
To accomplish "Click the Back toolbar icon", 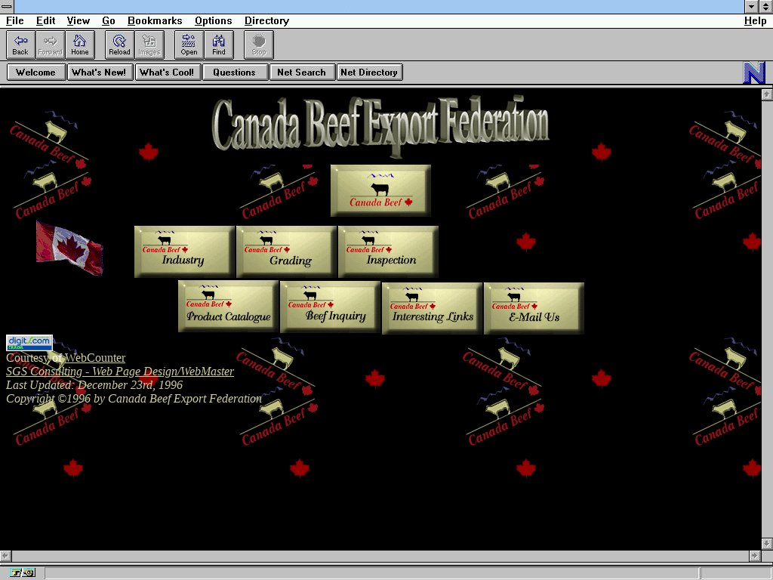I will click(20, 45).
